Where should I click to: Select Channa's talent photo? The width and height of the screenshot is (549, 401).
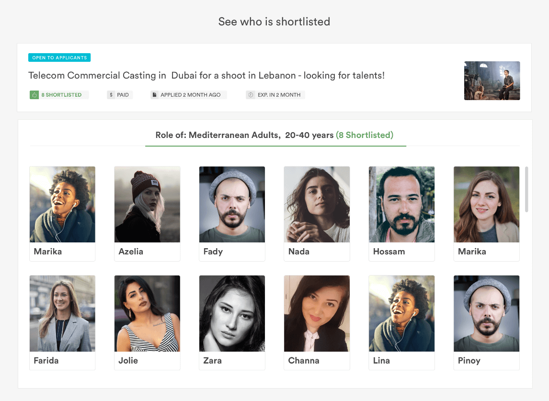pyautogui.click(x=317, y=313)
